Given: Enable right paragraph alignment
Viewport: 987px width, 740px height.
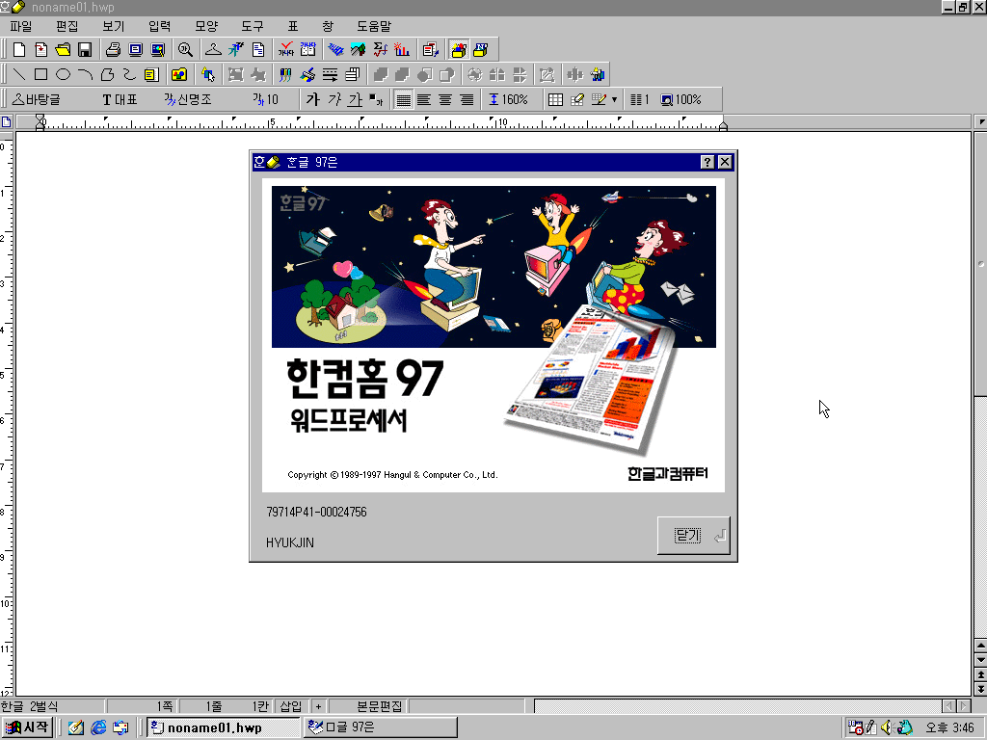Looking at the screenshot, I should pos(467,99).
